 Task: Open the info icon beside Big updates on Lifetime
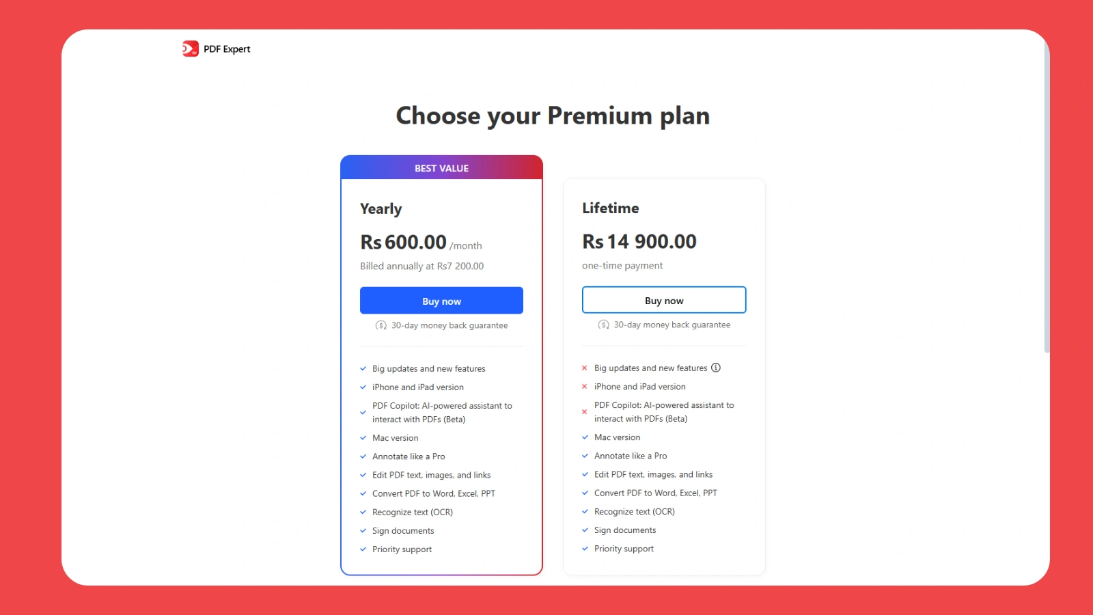[x=715, y=368]
